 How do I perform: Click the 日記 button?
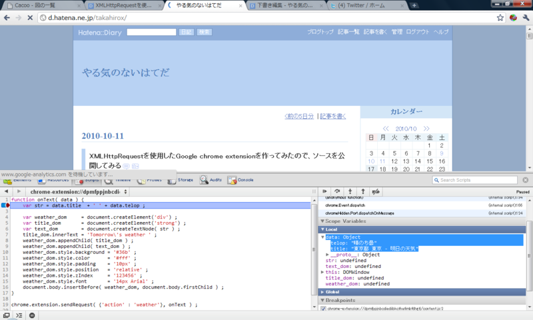[x=187, y=32]
